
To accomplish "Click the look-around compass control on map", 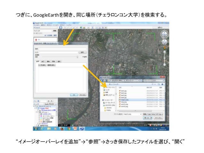I will pyautogui.click(x=164, y=34).
